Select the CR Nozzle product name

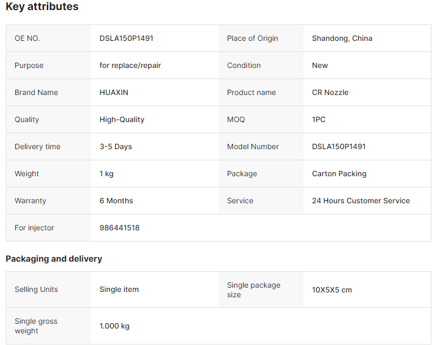(330, 92)
